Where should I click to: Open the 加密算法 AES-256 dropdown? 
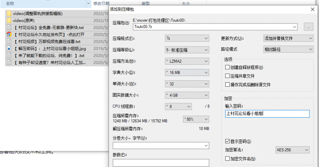[x=292, y=150]
